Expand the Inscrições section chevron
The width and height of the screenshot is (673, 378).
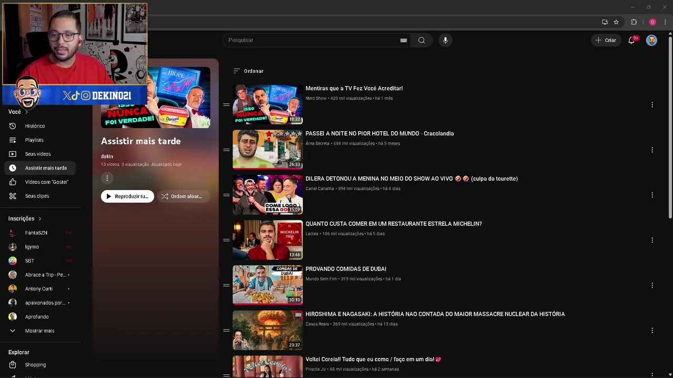coord(39,218)
